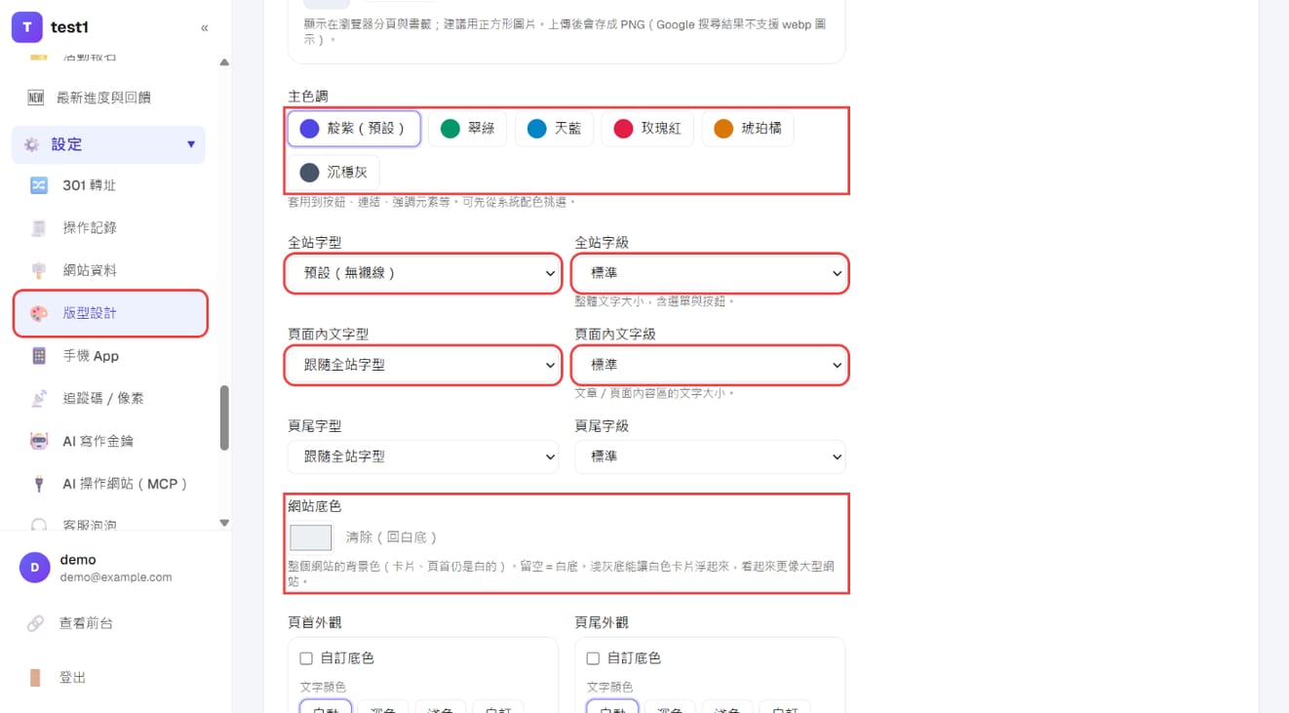The height and width of the screenshot is (713, 1289).
Task: Click the demo@example.com email text
Action: click(116, 577)
